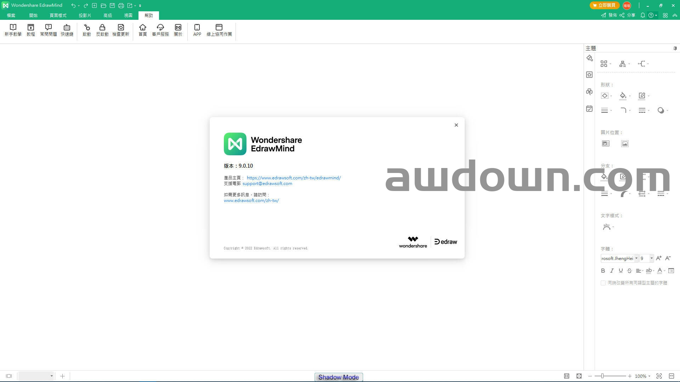
Task: Click the 檢查更新 check updates icon
Action: pos(121,30)
